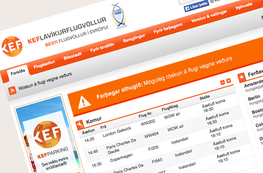The width and height of the screenshot is (263, 173).
Task: Open the Þjónusta menu
Action: point(244,6)
